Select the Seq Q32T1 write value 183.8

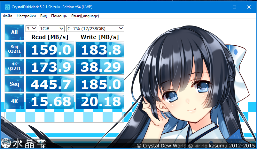click(100, 49)
